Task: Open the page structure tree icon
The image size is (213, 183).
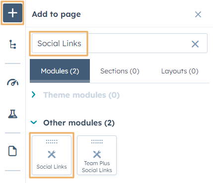Action: pos(12,44)
